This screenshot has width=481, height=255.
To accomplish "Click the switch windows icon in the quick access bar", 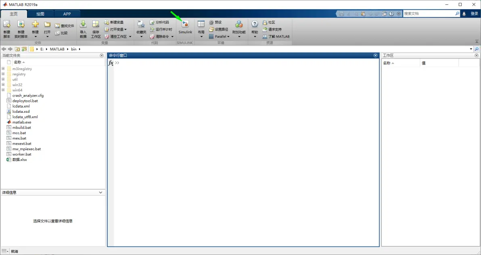I will click(x=385, y=14).
